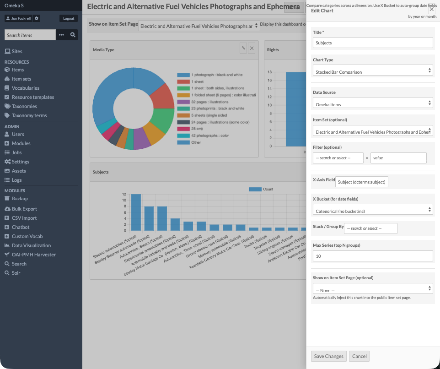Edit the Media Type chart pencil icon
Viewport: 440px width, 369px height.
pos(243,49)
